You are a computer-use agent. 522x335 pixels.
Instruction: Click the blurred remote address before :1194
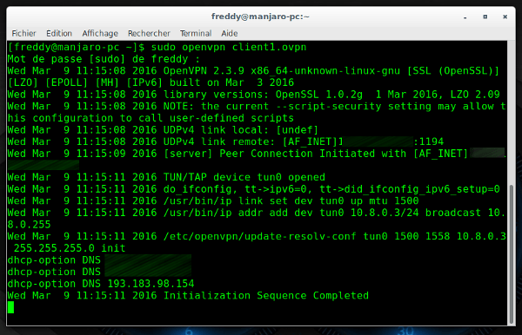[x=378, y=141]
